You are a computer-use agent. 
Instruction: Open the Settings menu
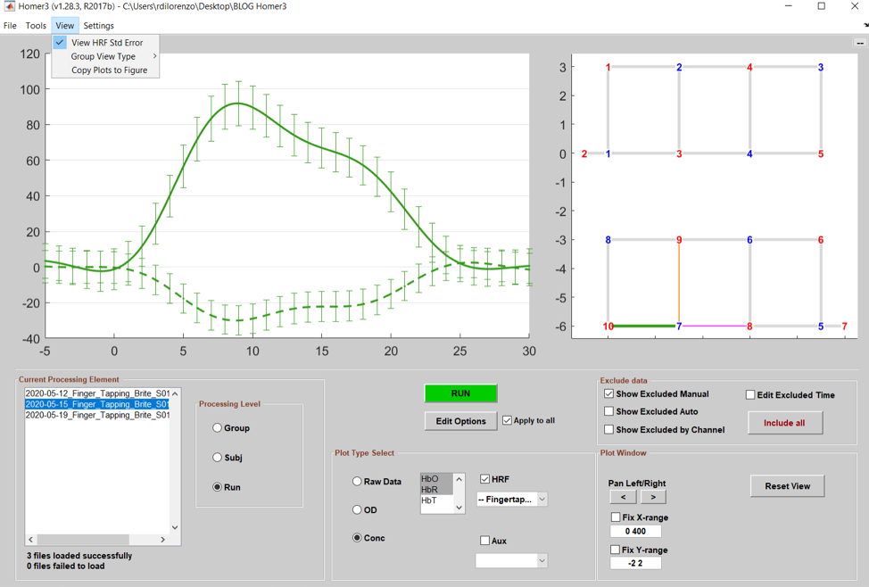[98, 25]
